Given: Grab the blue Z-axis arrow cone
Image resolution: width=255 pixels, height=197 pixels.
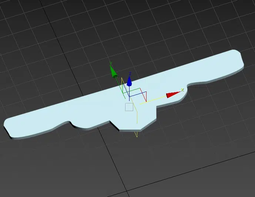Looking at the screenshot, I should point(129,80).
